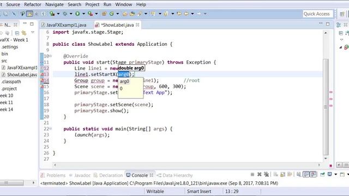The image size is (349, 196).
Task: Click the Last Edit Location icon
Action: (179, 14)
